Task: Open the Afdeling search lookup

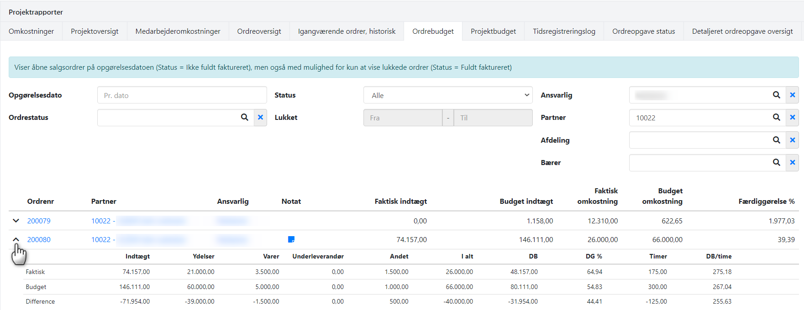Action: (776, 140)
